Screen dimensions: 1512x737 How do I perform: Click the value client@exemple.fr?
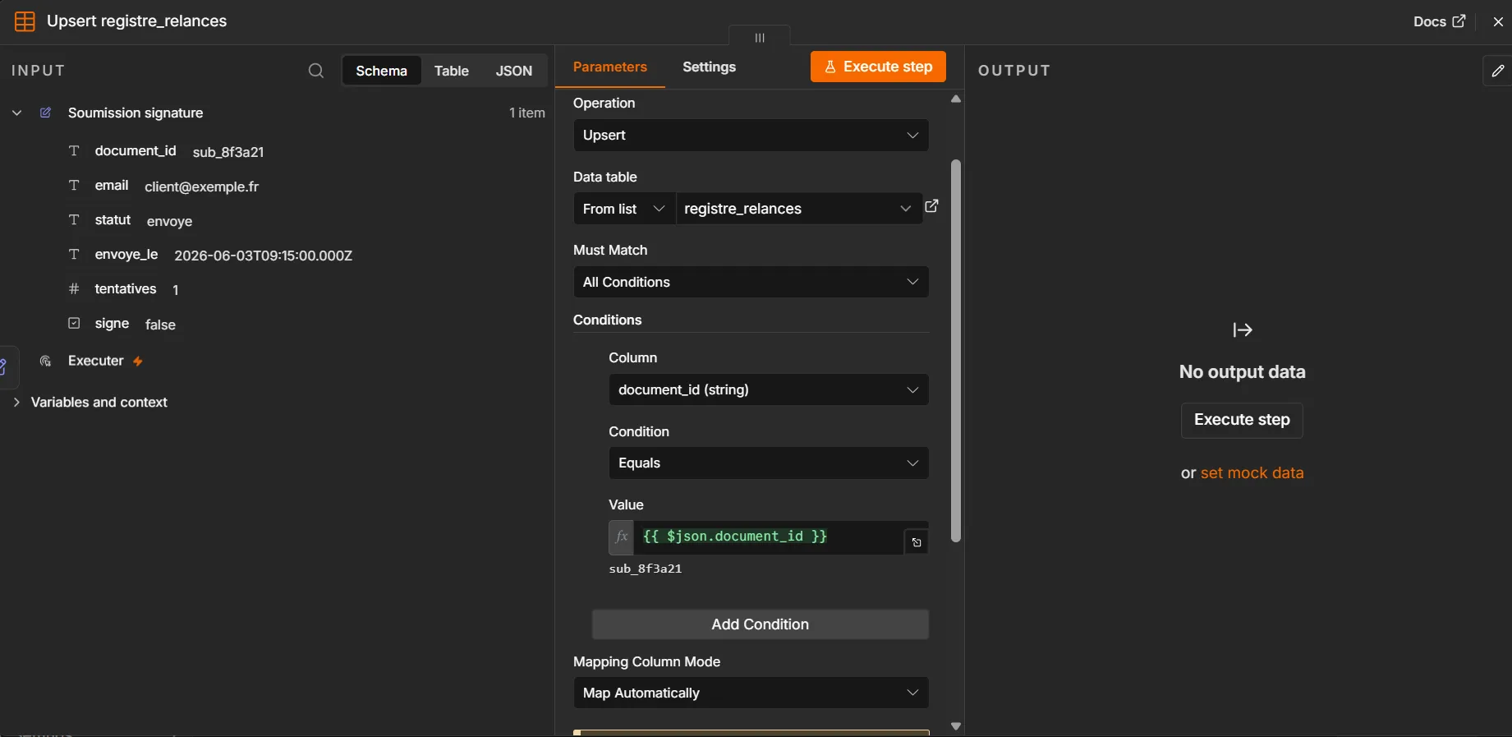click(202, 187)
